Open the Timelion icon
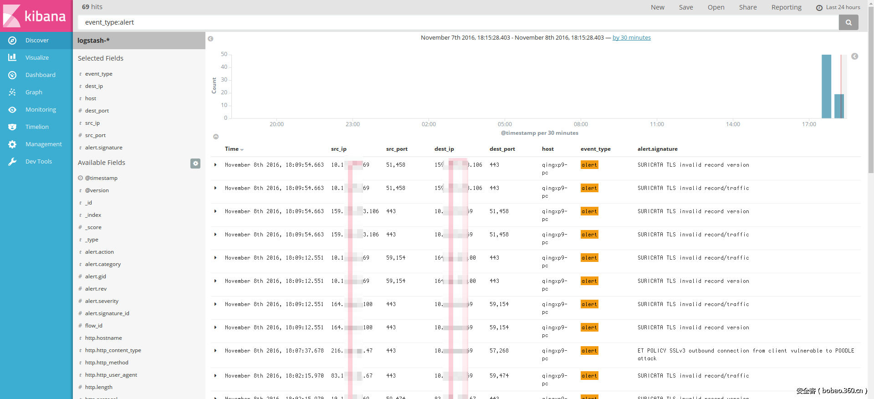The height and width of the screenshot is (399, 874). coord(12,127)
